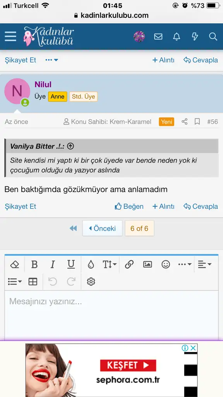Open the 6 of 6 page selector
This screenshot has height=397, width=223.
click(x=139, y=228)
